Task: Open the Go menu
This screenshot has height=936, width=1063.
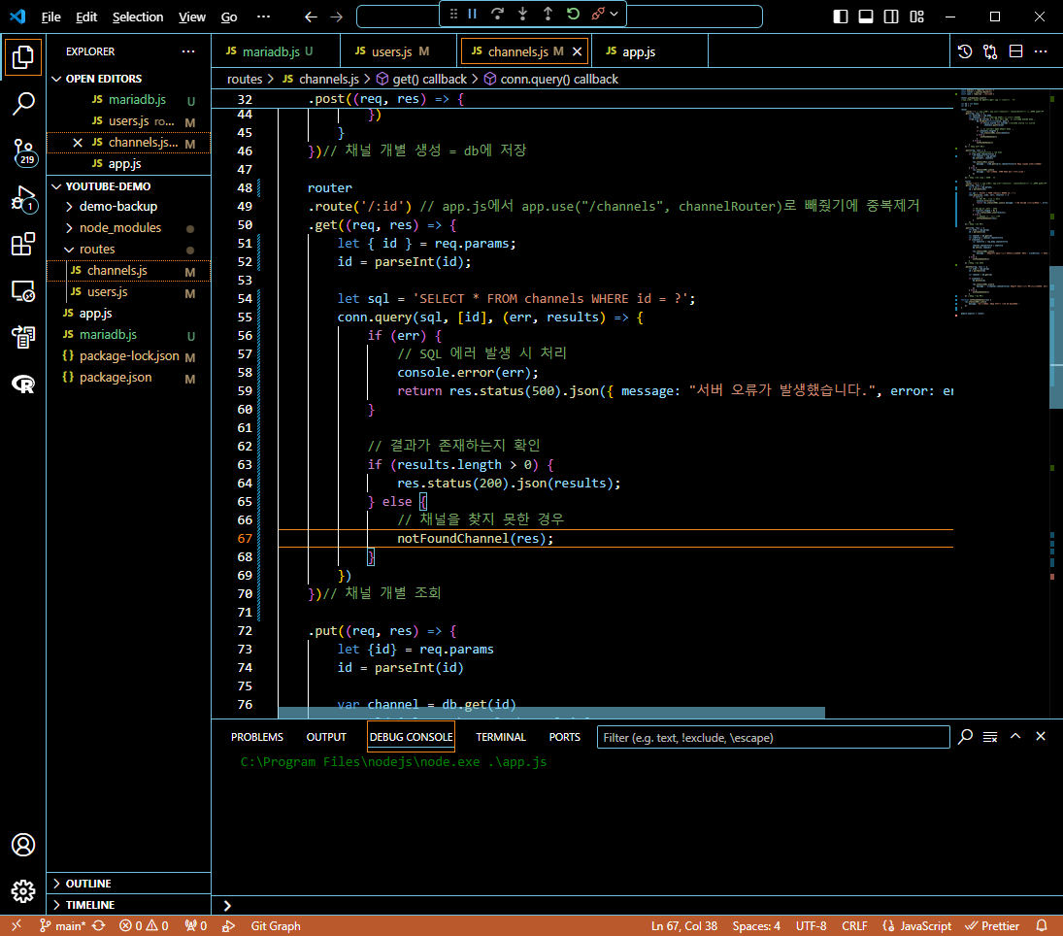Action: point(229,17)
